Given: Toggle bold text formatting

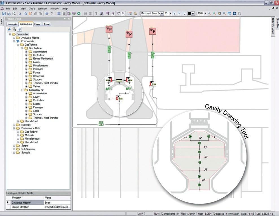Looking at the screenshot, I should coord(174,13).
